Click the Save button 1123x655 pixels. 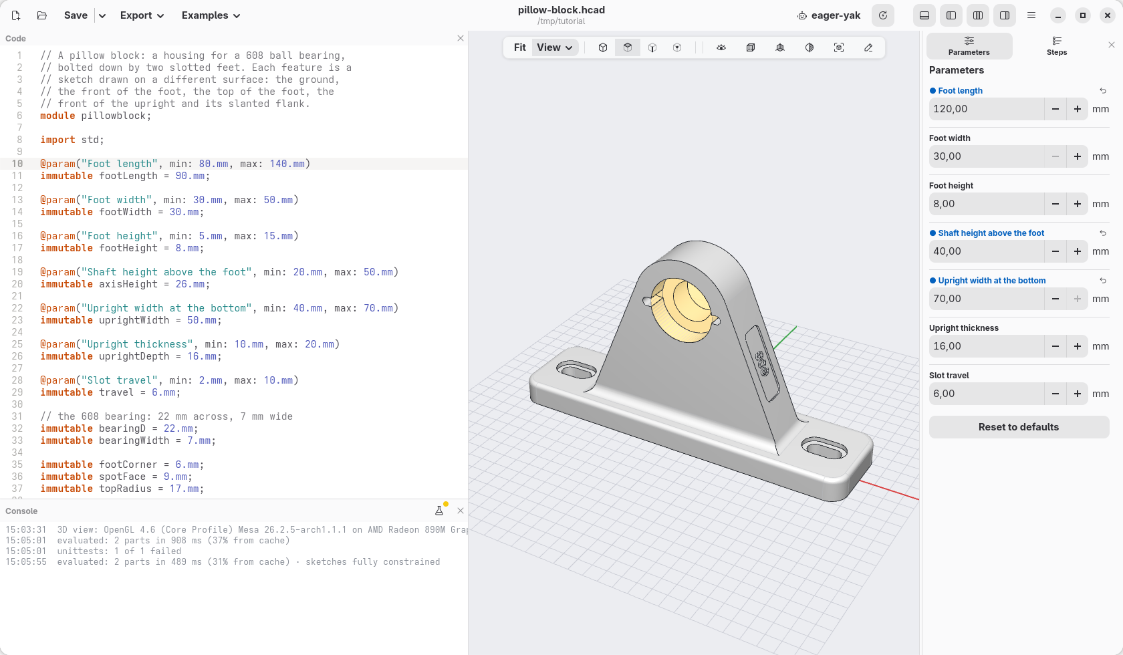coord(76,15)
